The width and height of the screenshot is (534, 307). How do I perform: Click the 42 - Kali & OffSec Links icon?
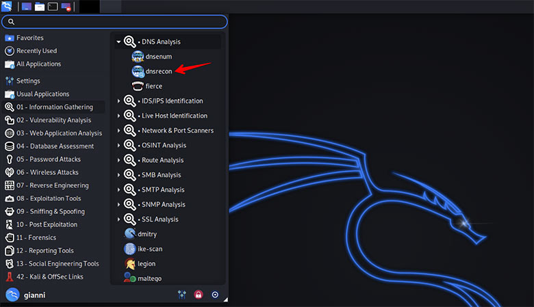coord(9,277)
